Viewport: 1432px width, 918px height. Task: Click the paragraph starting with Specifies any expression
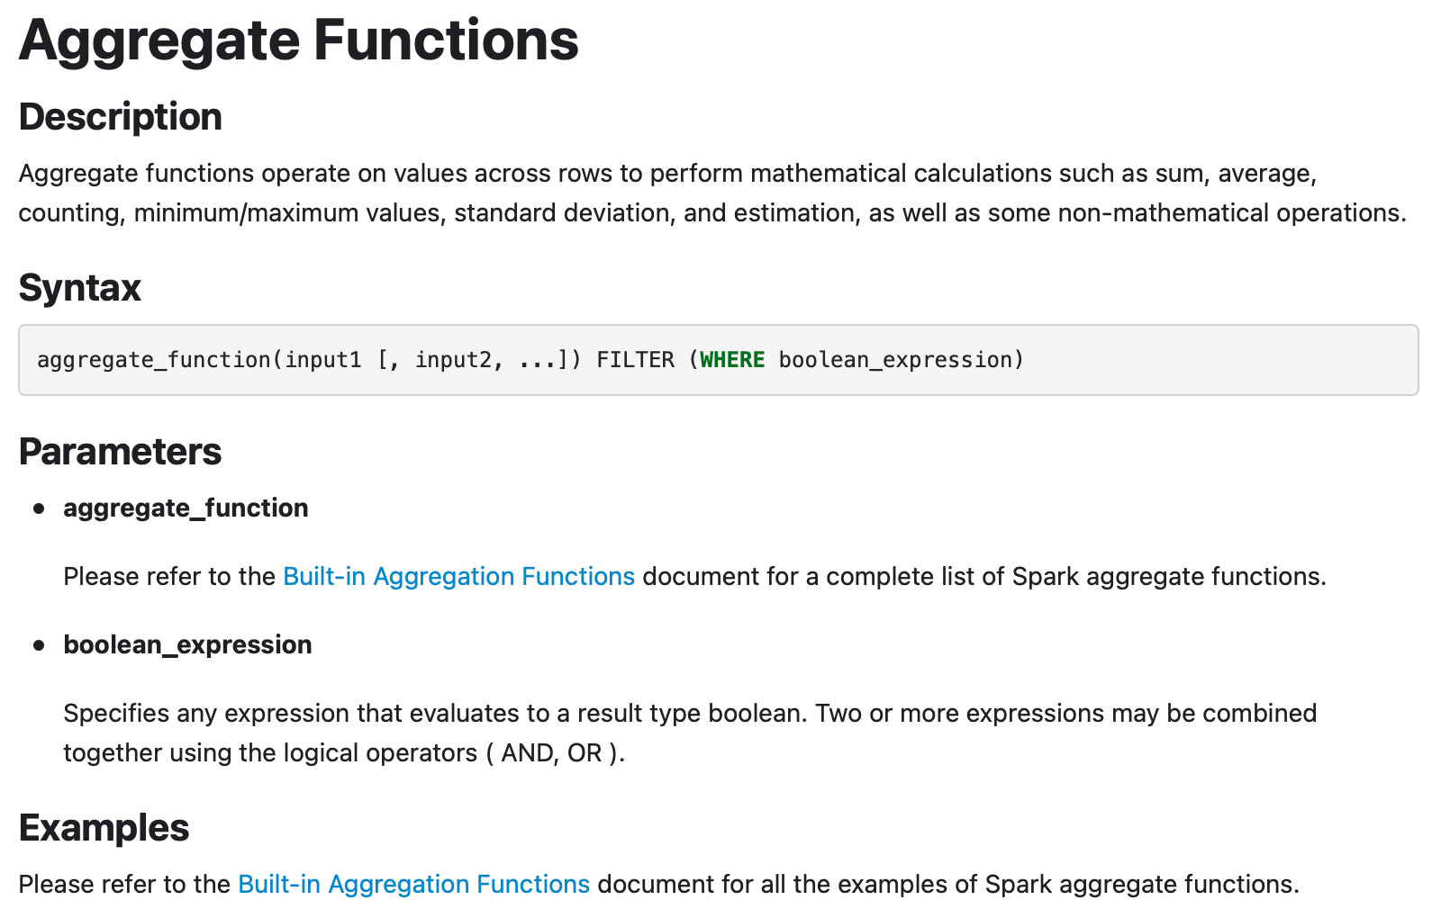click(x=689, y=713)
